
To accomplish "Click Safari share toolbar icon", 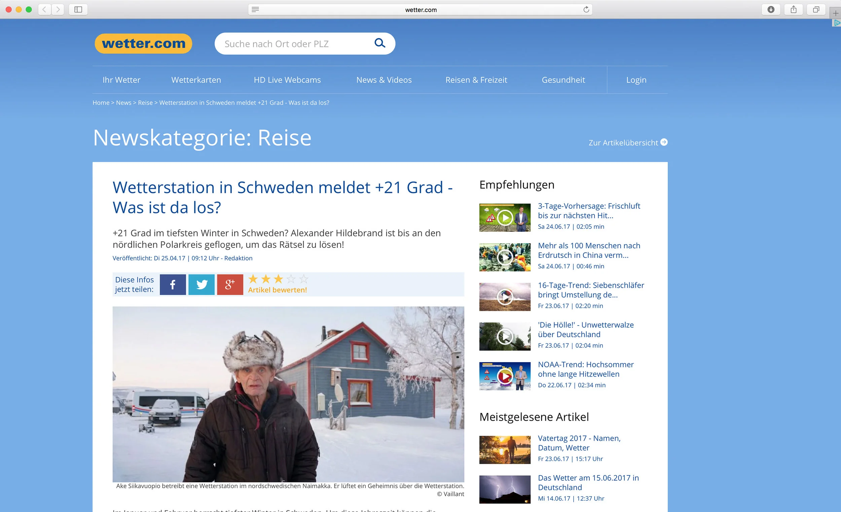I will tap(793, 9).
